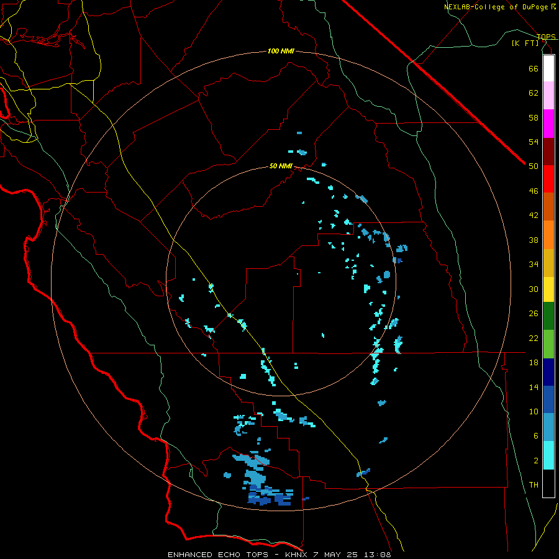Click the legend value 38
Image resolution: width=559 pixels, height=559 pixels.
pyautogui.click(x=534, y=240)
